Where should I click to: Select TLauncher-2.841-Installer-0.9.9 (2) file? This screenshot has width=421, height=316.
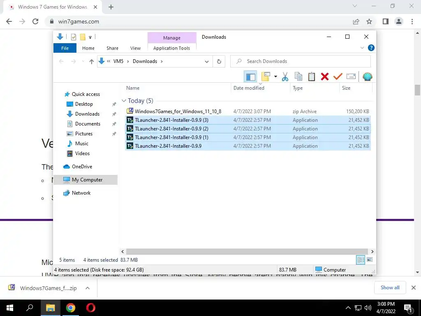click(x=248, y=129)
